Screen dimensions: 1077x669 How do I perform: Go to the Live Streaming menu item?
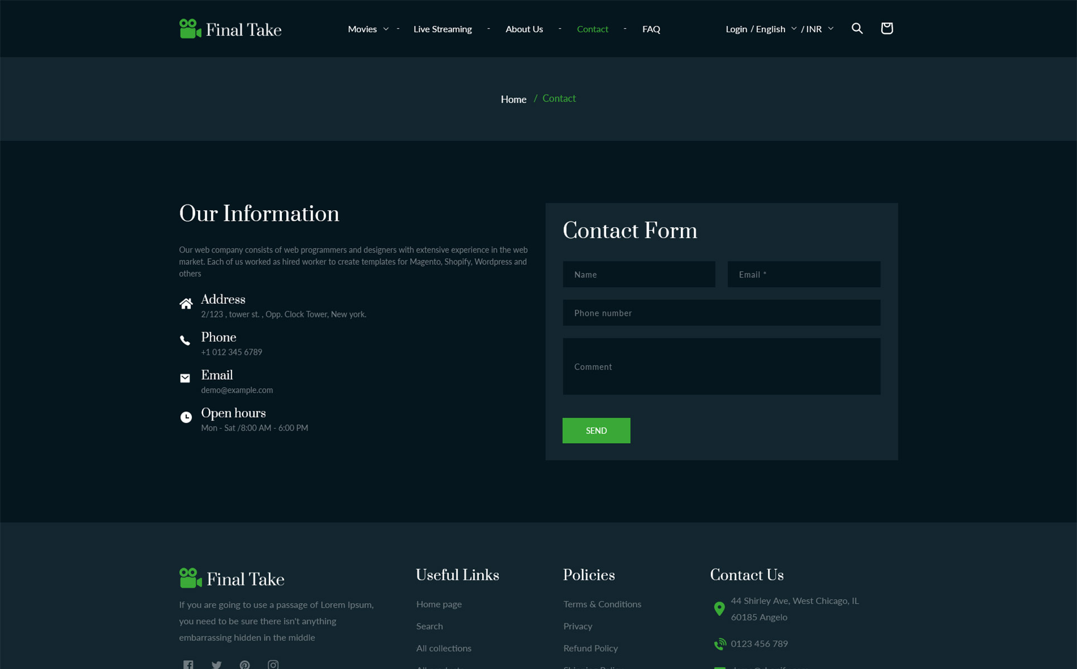(x=442, y=29)
